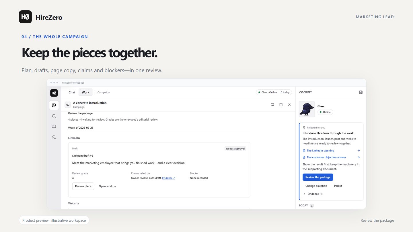Click LinkedIn draft #8 title
This screenshot has height=232, width=413.
pyautogui.click(x=83, y=156)
